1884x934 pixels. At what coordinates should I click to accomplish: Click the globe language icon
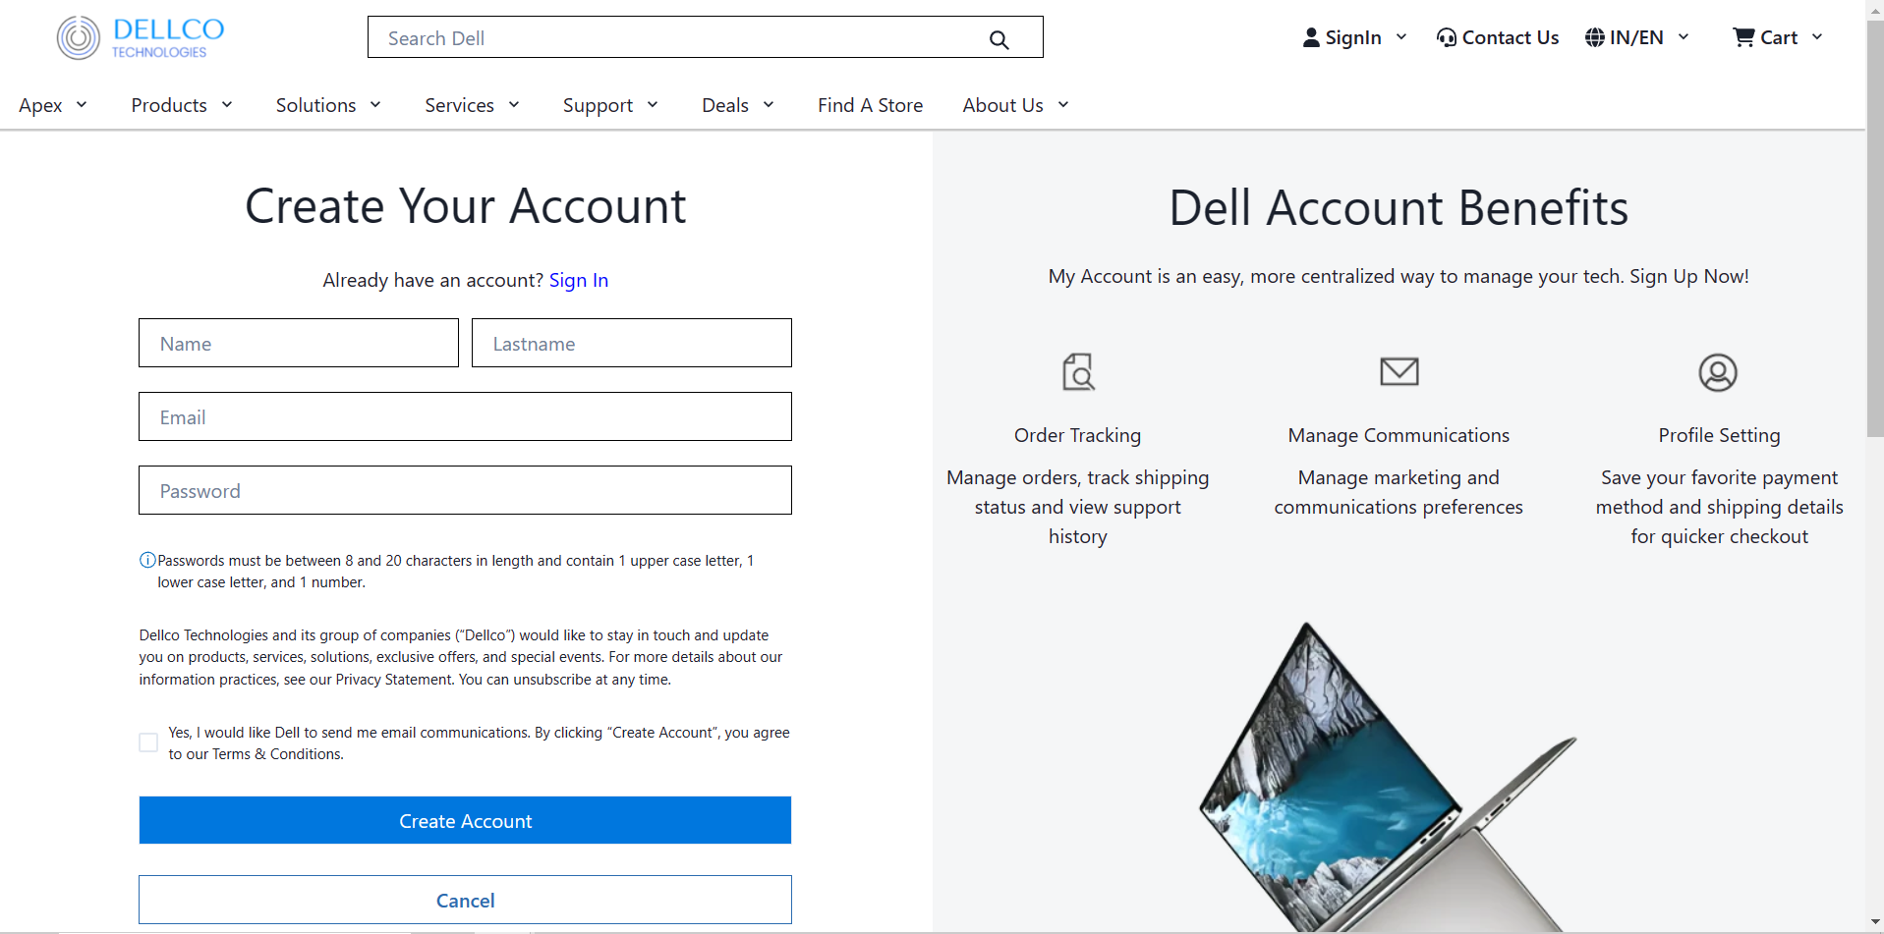pyautogui.click(x=1595, y=37)
